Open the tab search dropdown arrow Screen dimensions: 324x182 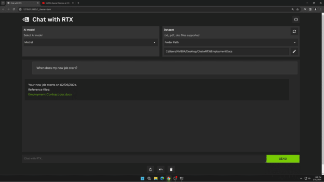click(3, 3)
